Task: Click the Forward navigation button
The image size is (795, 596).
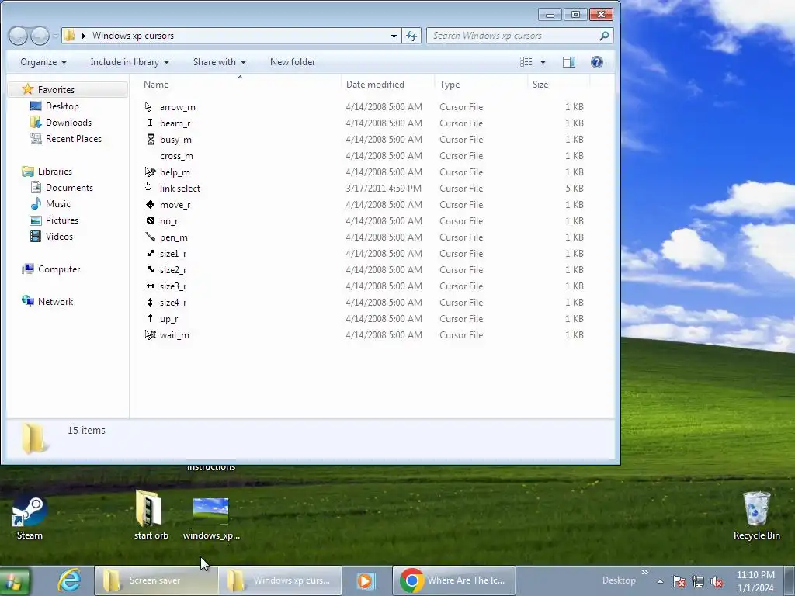Action: pos(40,36)
